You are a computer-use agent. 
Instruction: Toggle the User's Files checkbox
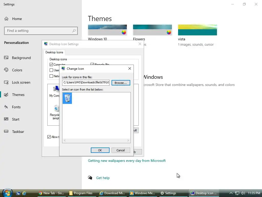[51, 70]
